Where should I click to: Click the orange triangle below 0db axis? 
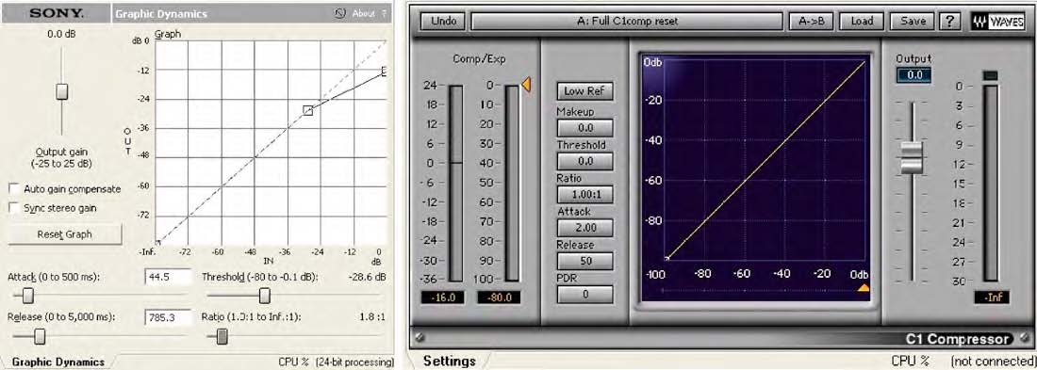coord(863,288)
